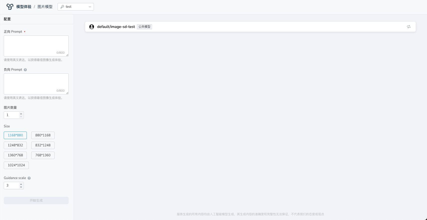Pick the 1360*768 size option
The height and width of the screenshot is (220, 427).
click(x=15, y=155)
